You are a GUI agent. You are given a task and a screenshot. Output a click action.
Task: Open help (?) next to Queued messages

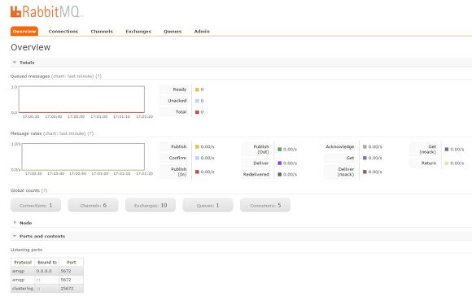pos(98,76)
